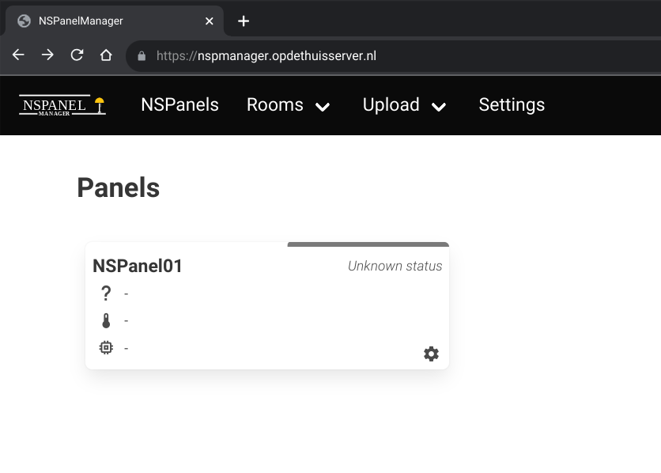Open a new browser tab
The width and height of the screenshot is (661, 473).
[243, 21]
